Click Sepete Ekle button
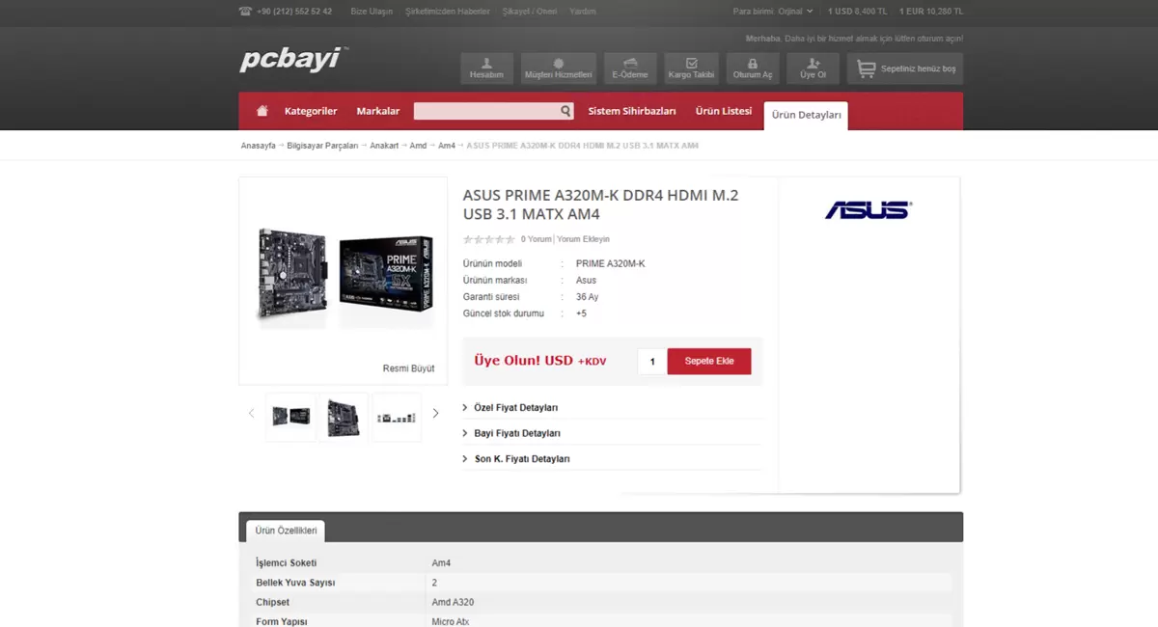 point(709,362)
